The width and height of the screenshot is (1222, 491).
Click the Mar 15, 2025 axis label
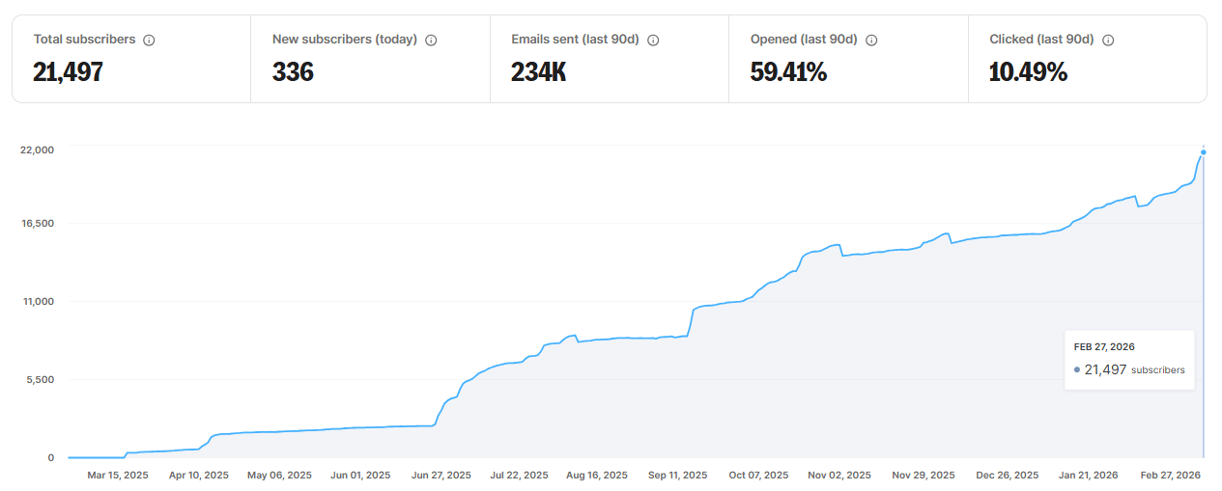pos(118,475)
